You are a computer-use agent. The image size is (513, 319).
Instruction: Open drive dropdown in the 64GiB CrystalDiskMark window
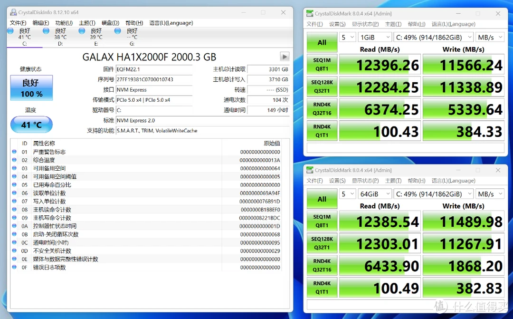(x=434, y=194)
